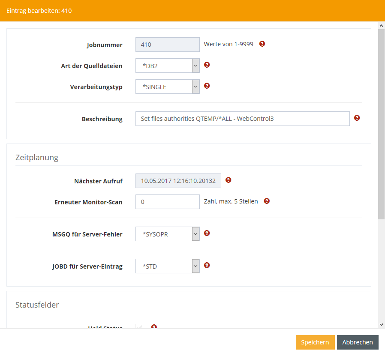
Task: Open help for Art der Quelldateien
Action: click(x=207, y=65)
